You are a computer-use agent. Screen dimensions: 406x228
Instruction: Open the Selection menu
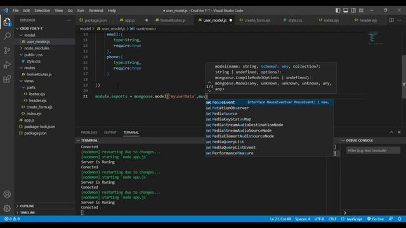pos(43,11)
